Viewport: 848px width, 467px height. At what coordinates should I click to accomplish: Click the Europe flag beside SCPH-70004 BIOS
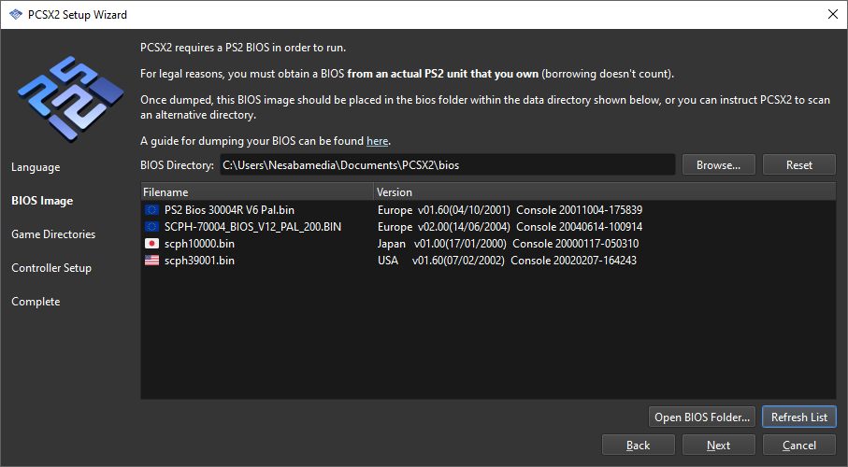(151, 227)
